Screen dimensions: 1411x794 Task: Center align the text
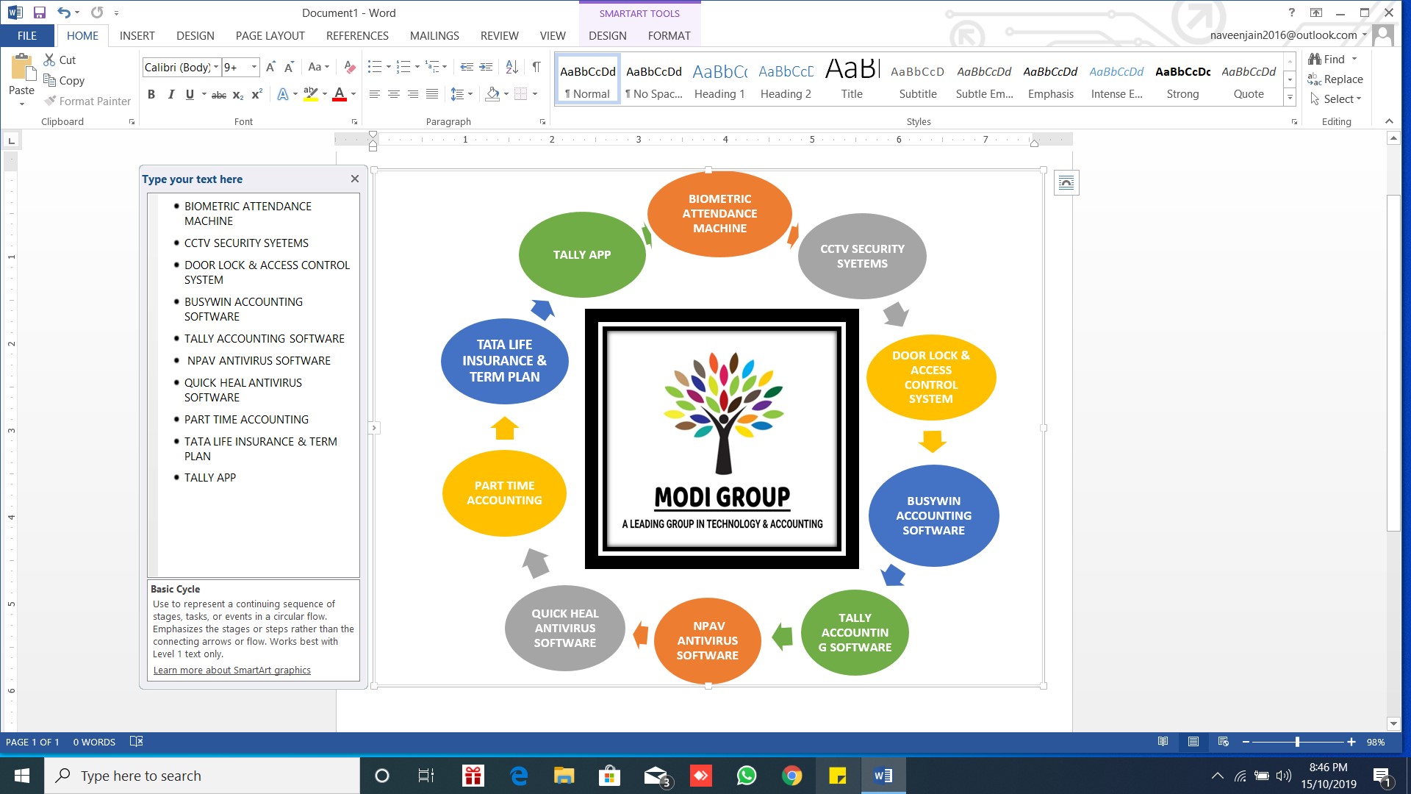[394, 94]
